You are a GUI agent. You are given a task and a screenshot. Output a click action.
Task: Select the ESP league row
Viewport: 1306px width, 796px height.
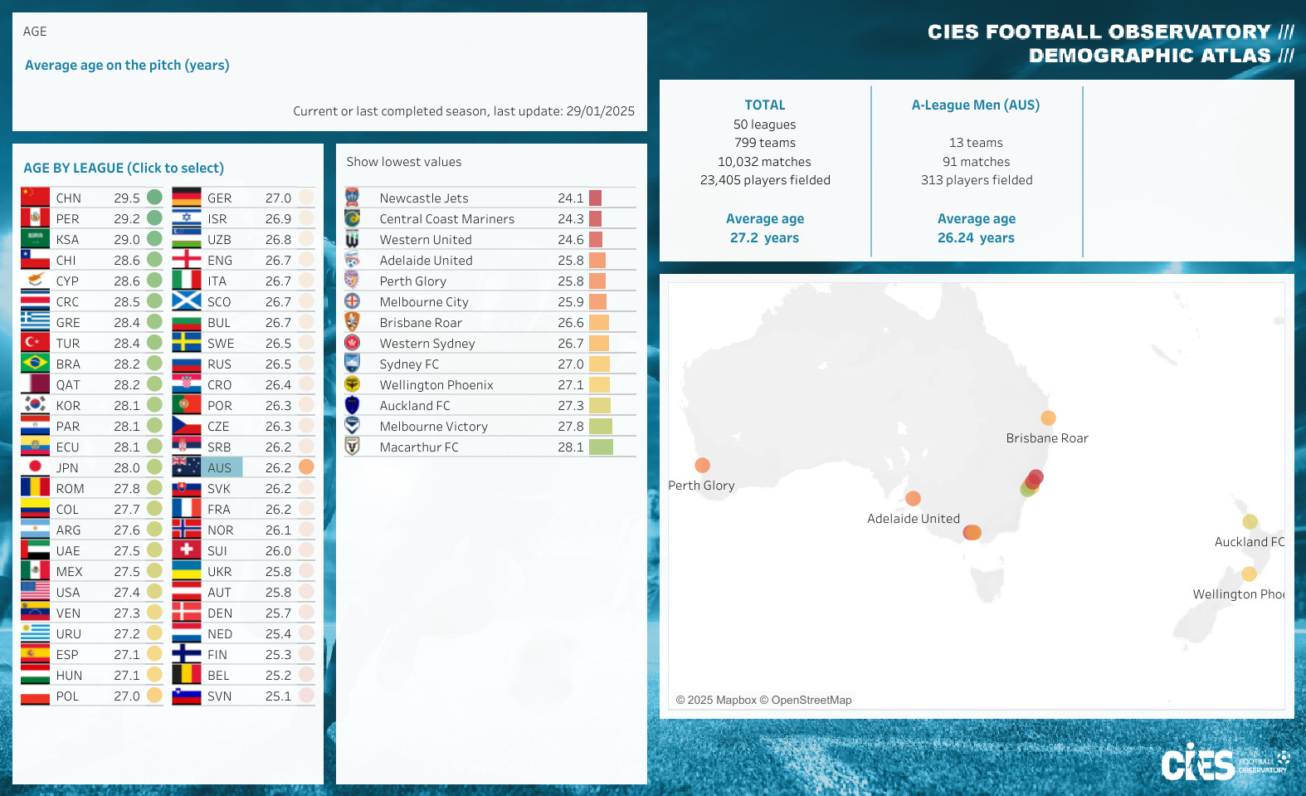point(91,654)
